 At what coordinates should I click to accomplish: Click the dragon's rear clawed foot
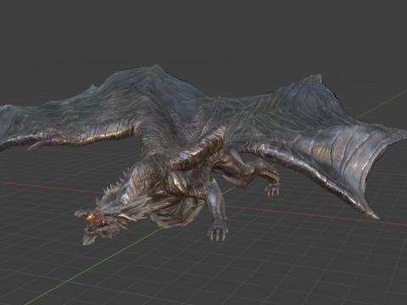(x=272, y=190)
